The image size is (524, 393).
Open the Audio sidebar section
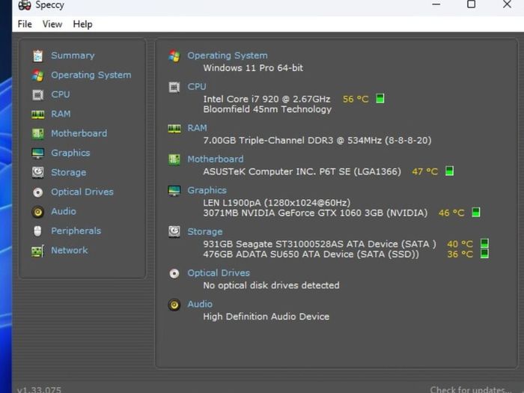point(64,211)
